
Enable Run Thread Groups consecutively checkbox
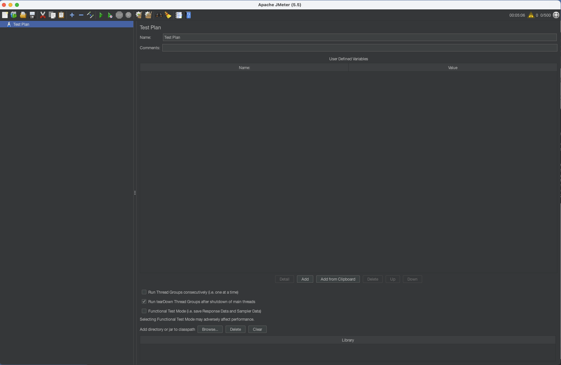pos(144,292)
